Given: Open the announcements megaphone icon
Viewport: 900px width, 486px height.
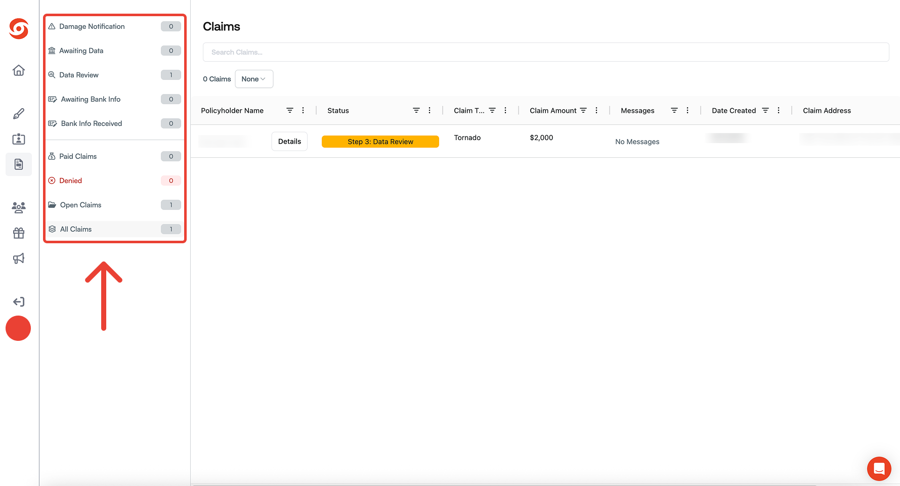Looking at the screenshot, I should coord(18,258).
